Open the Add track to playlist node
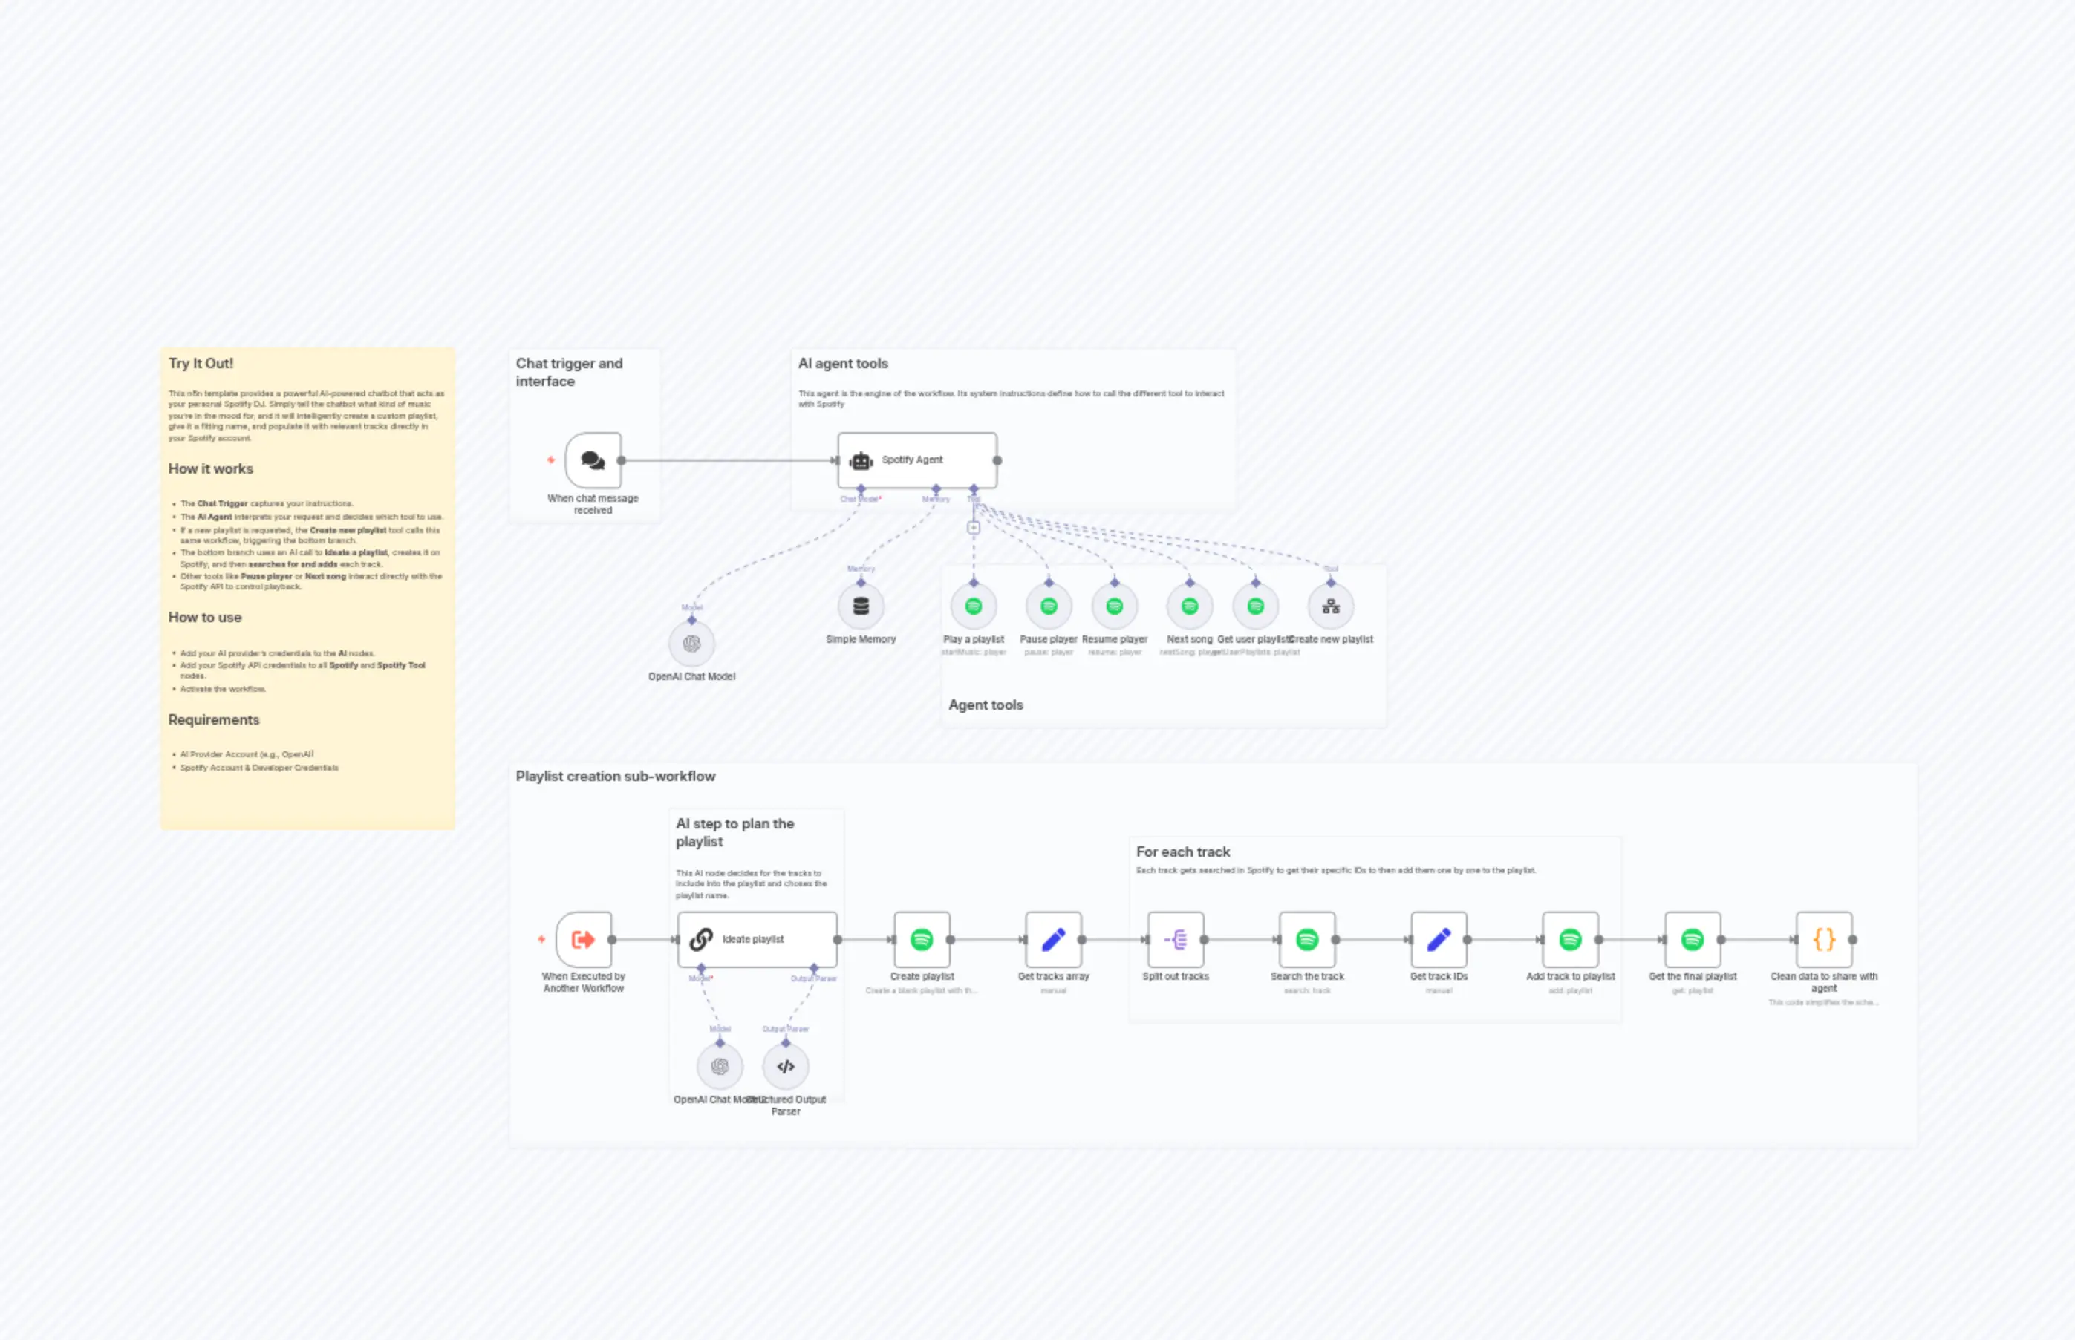 (1569, 940)
